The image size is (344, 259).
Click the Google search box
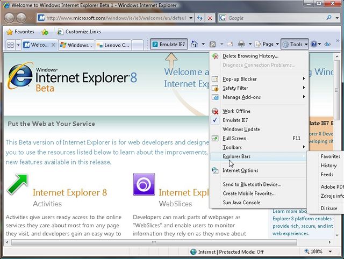tap(272, 18)
